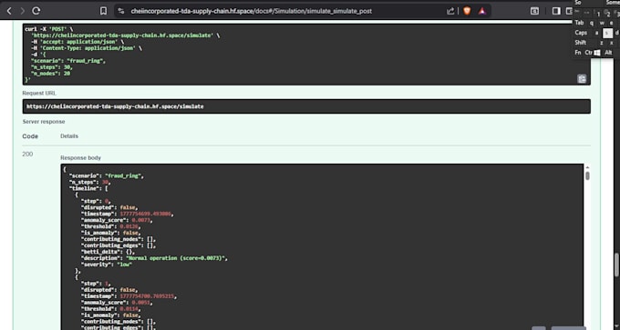The height and width of the screenshot is (330, 620).
Task: Click the "severity": "low" line
Action: (x=107, y=265)
